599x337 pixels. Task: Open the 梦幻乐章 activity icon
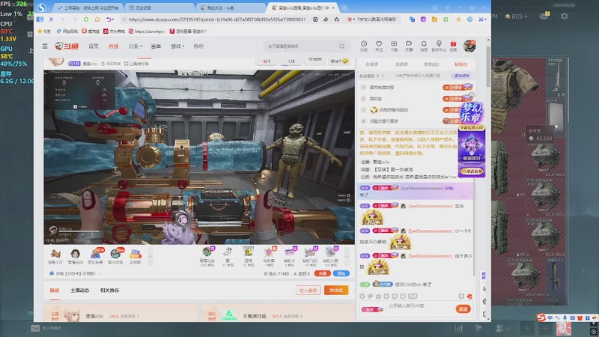coord(96,256)
